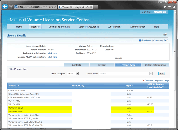Sort by the Type column header
This screenshot has height=130, width=178.
[129, 86]
